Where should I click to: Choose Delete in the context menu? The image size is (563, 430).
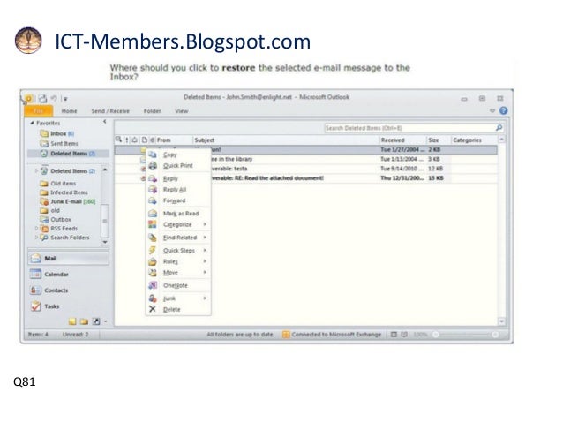[x=178, y=309]
